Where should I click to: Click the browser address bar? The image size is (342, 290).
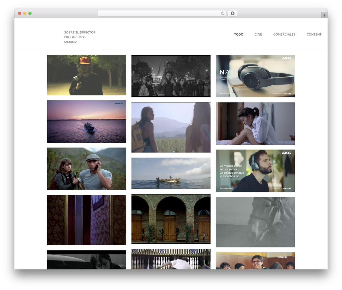(162, 13)
